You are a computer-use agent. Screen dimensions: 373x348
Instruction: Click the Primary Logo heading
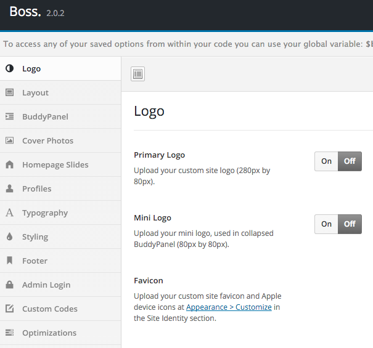click(160, 155)
